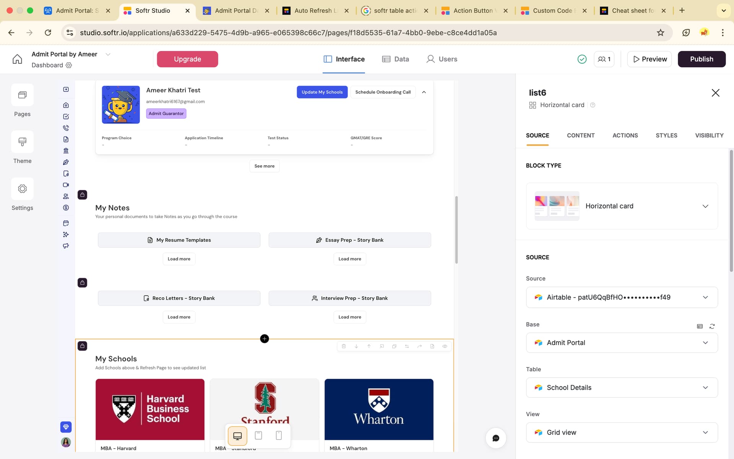Toggle visibility eye on My Schools block
Screen dimensions: 734x459
click(x=445, y=346)
